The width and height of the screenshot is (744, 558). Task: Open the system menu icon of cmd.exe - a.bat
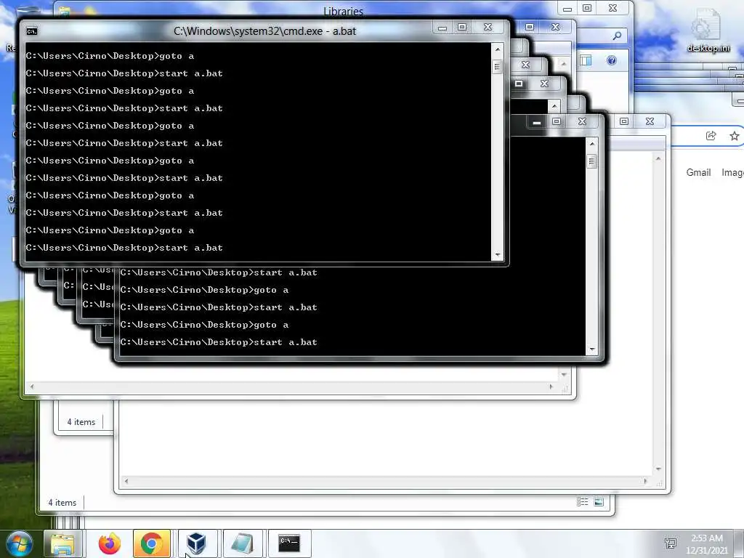pos(32,31)
